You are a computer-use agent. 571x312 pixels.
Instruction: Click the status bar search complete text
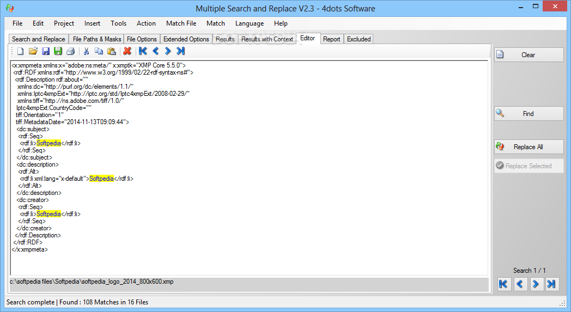coord(77,302)
